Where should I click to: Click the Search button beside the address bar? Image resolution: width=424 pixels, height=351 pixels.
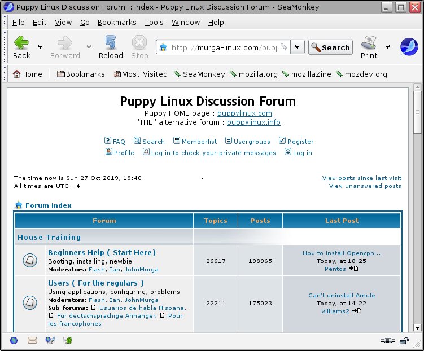click(x=330, y=47)
